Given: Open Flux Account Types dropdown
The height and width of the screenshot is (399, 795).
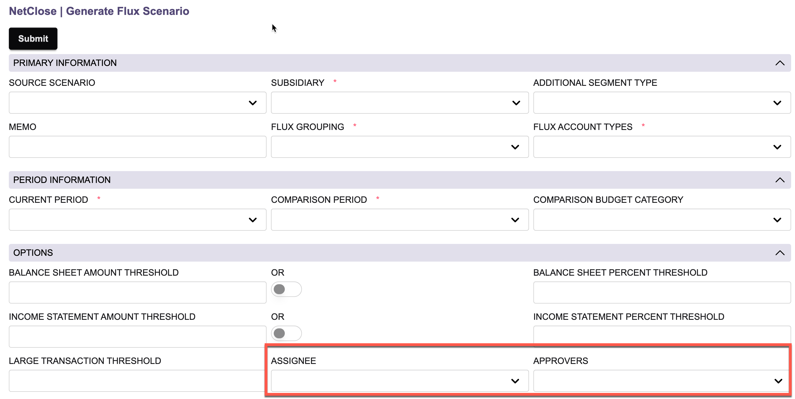Looking at the screenshot, I should pos(662,147).
